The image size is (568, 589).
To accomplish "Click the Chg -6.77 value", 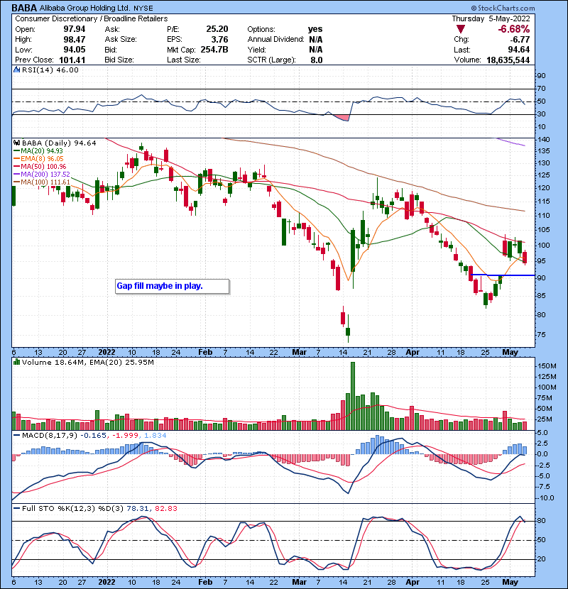I will point(520,40).
